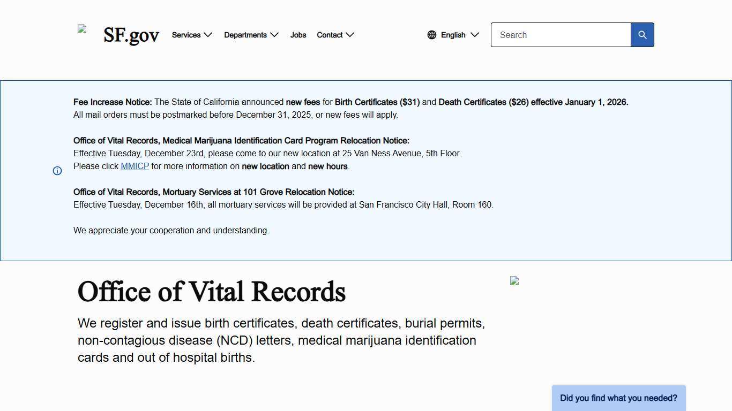The height and width of the screenshot is (411, 732).
Task: Click the Services dropdown arrow
Action: tap(208, 35)
